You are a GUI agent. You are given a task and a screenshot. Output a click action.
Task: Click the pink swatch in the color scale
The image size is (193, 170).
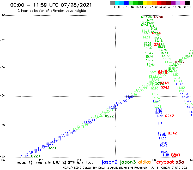(x=182, y=3)
